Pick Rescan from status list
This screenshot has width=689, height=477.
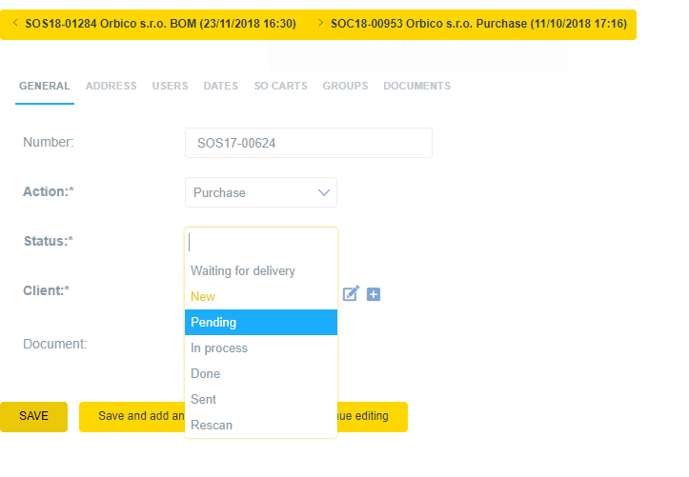212,426
